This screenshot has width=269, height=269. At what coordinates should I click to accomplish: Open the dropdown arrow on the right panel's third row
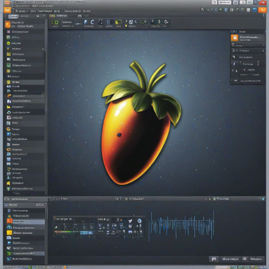[263, 51]
